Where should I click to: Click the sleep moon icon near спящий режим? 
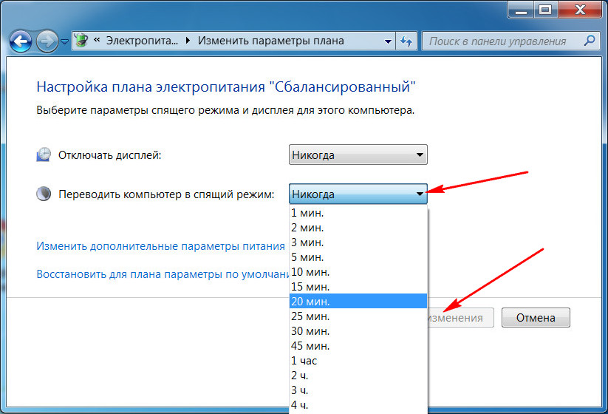(44, 194)
